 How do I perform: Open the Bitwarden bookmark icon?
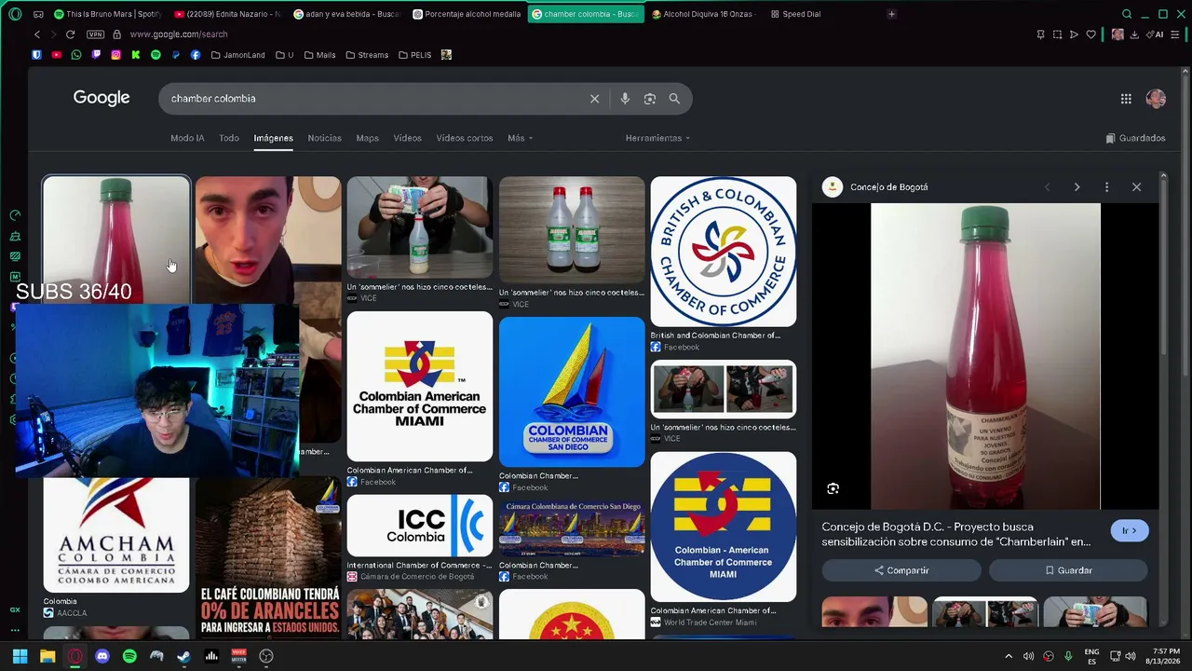tap(36, 55)
